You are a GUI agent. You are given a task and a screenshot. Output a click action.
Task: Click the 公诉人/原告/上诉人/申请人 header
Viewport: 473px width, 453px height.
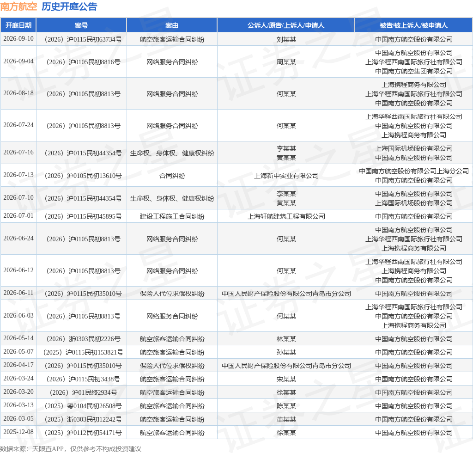pyautogui.click(x=286, y=25)
